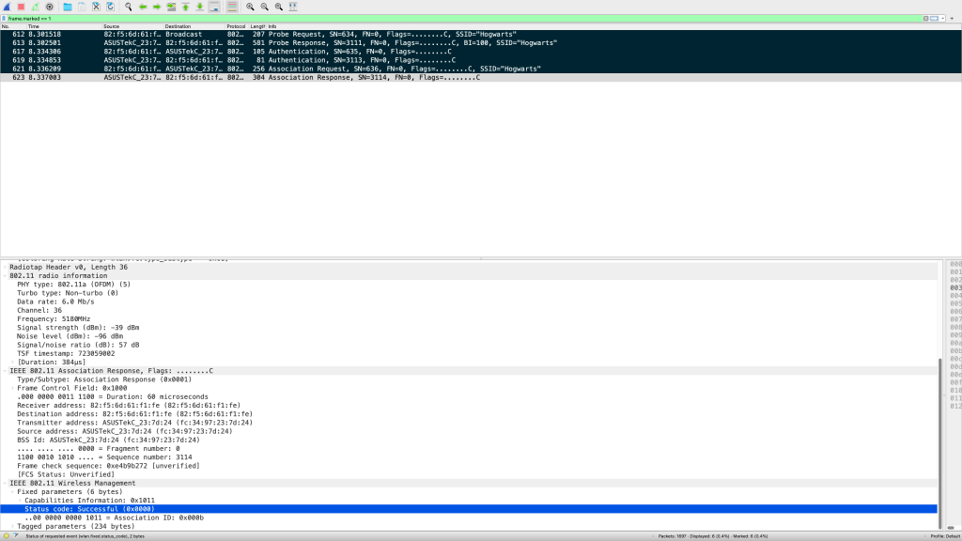Start capture with the shark fin icon
This screenshot has height=541, width=962.
(x=7, y=7)
